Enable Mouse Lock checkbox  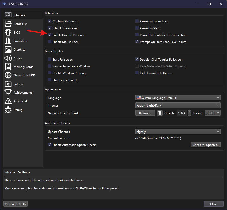point(50,42)
